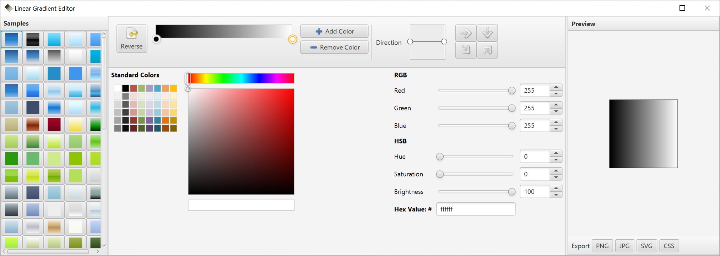
Task: Select the black and gray sample gradient
Action: [x=33, y=39]
